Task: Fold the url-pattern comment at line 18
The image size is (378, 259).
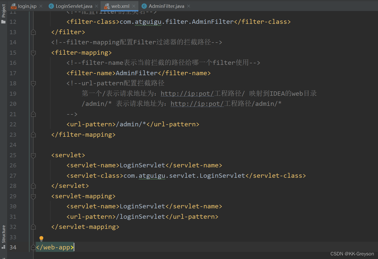Action: tap(33, 83)
